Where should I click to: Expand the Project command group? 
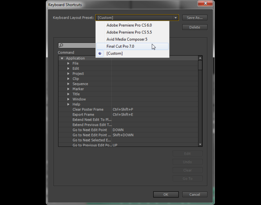tap(68, 74)
